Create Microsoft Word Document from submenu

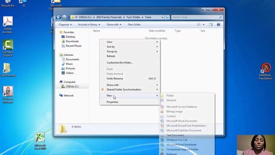(187, 121)
